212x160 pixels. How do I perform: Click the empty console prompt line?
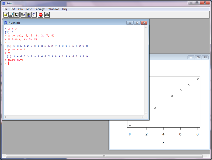point(64,63)
